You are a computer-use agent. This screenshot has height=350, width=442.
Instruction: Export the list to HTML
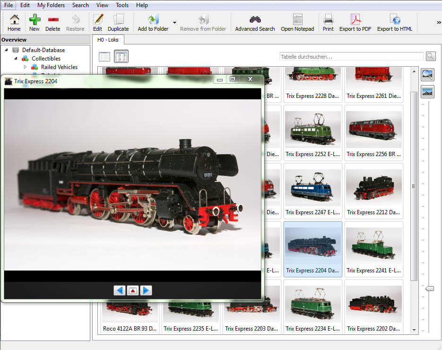click(395, 23)
